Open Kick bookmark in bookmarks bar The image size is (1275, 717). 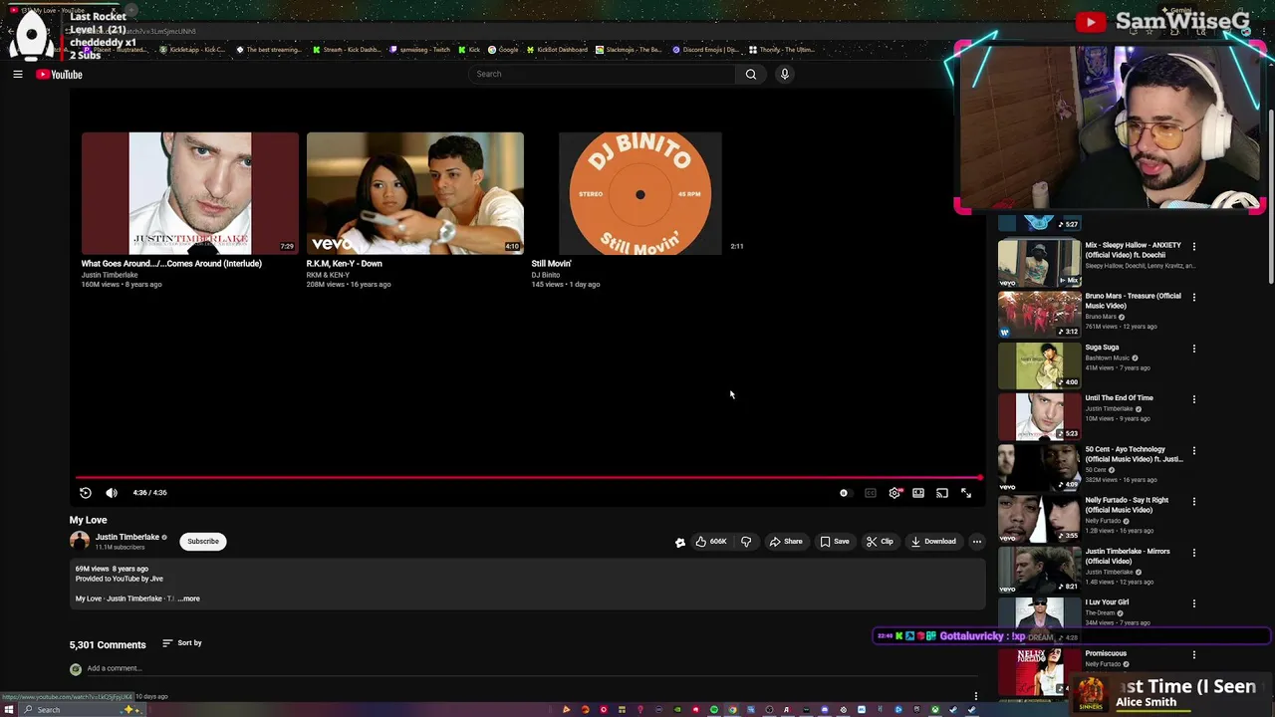(x=469, y=50)
